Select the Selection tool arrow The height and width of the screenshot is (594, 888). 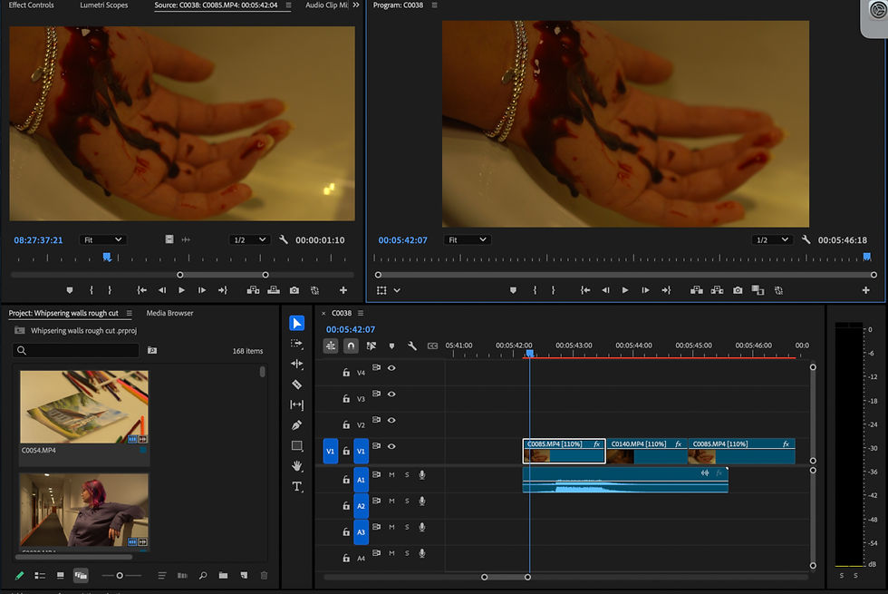(x=297, y=323)
